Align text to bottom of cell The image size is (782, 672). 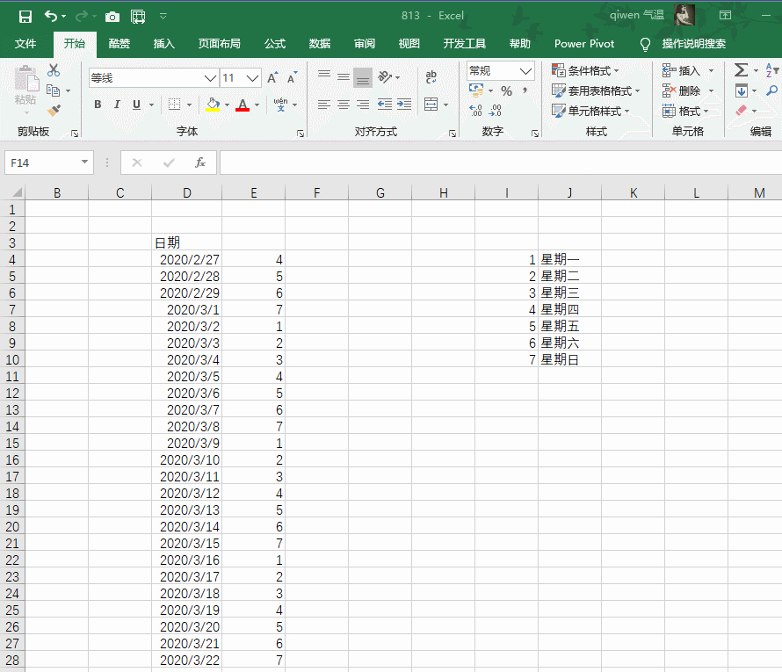pyautogui.click(x=363, y=77)
